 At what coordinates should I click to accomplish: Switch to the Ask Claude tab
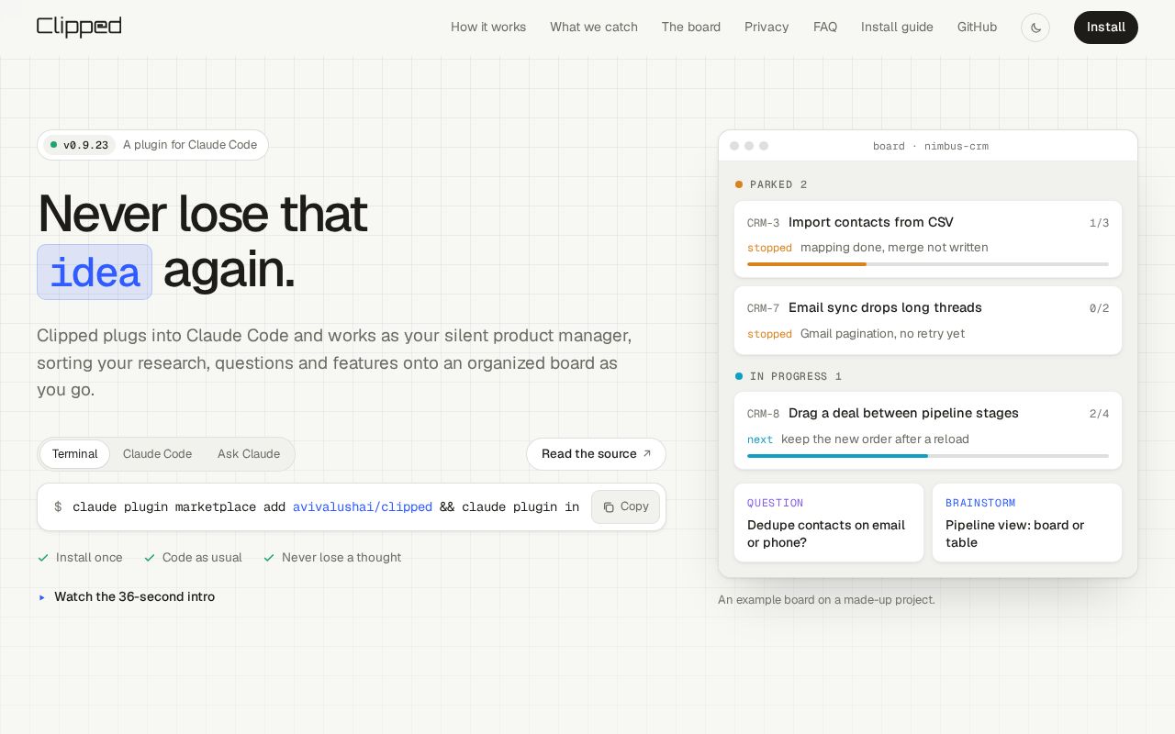249,454
